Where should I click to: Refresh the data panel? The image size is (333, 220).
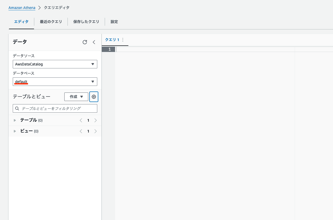tap(85, 42)
